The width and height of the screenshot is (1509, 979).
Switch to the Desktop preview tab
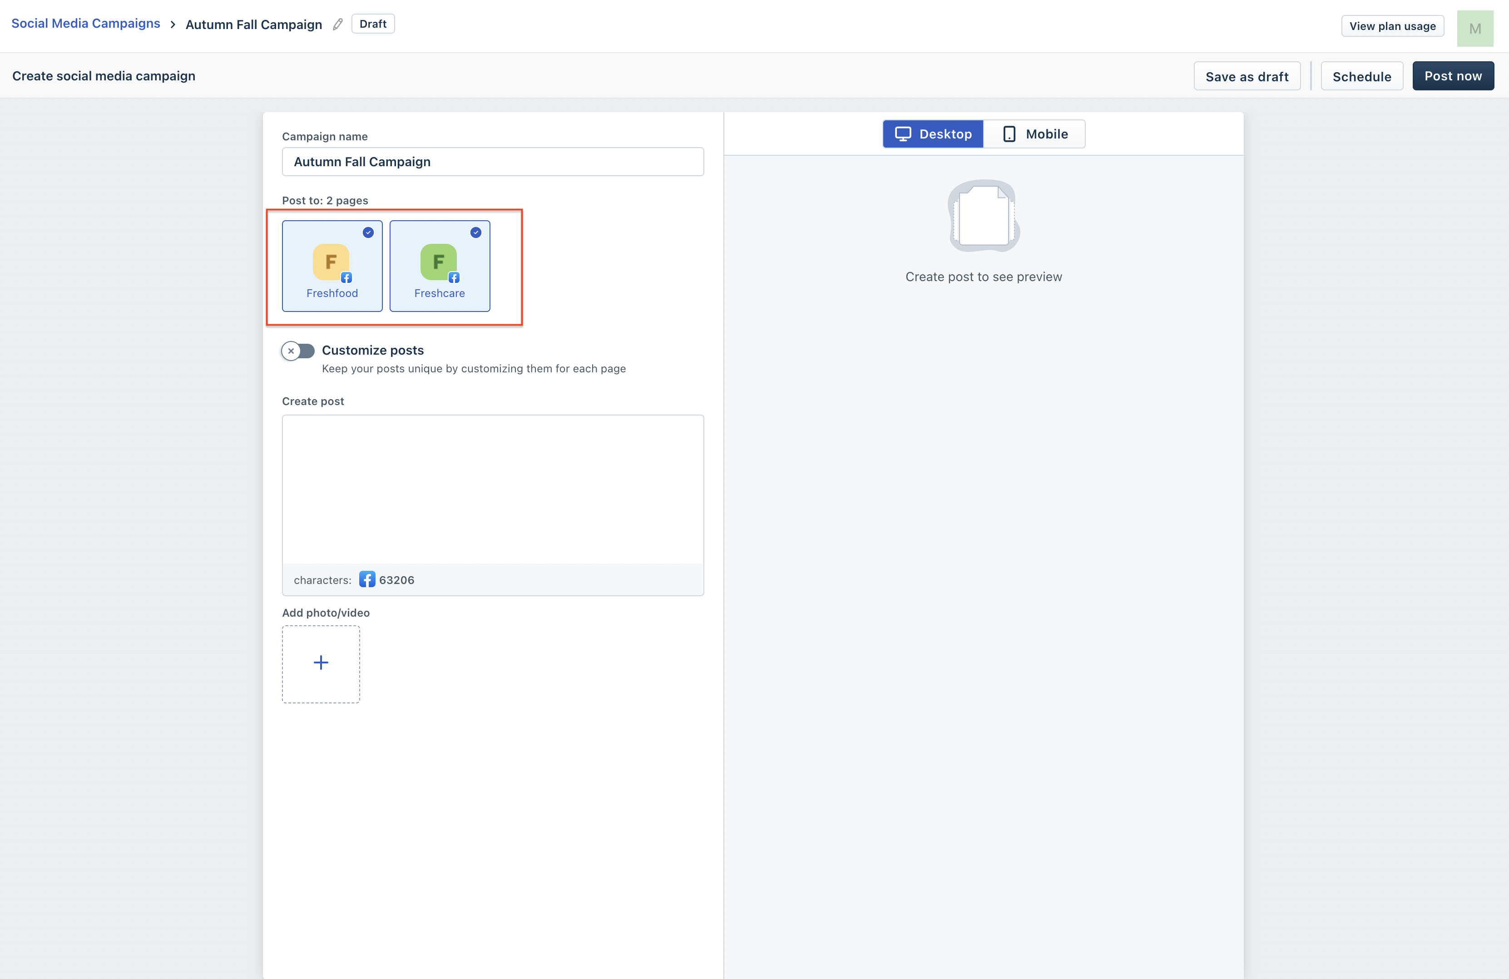[x=933, y=134]
